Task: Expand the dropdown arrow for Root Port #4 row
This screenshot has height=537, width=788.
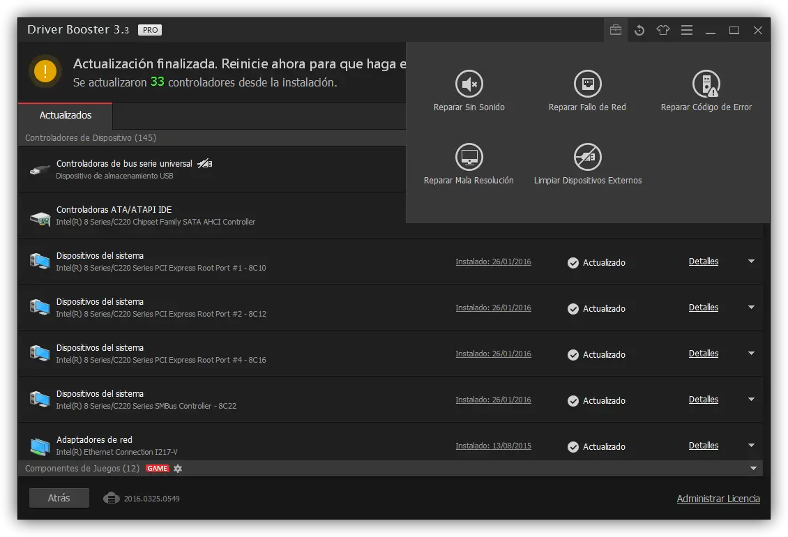Action: point(751,354)
